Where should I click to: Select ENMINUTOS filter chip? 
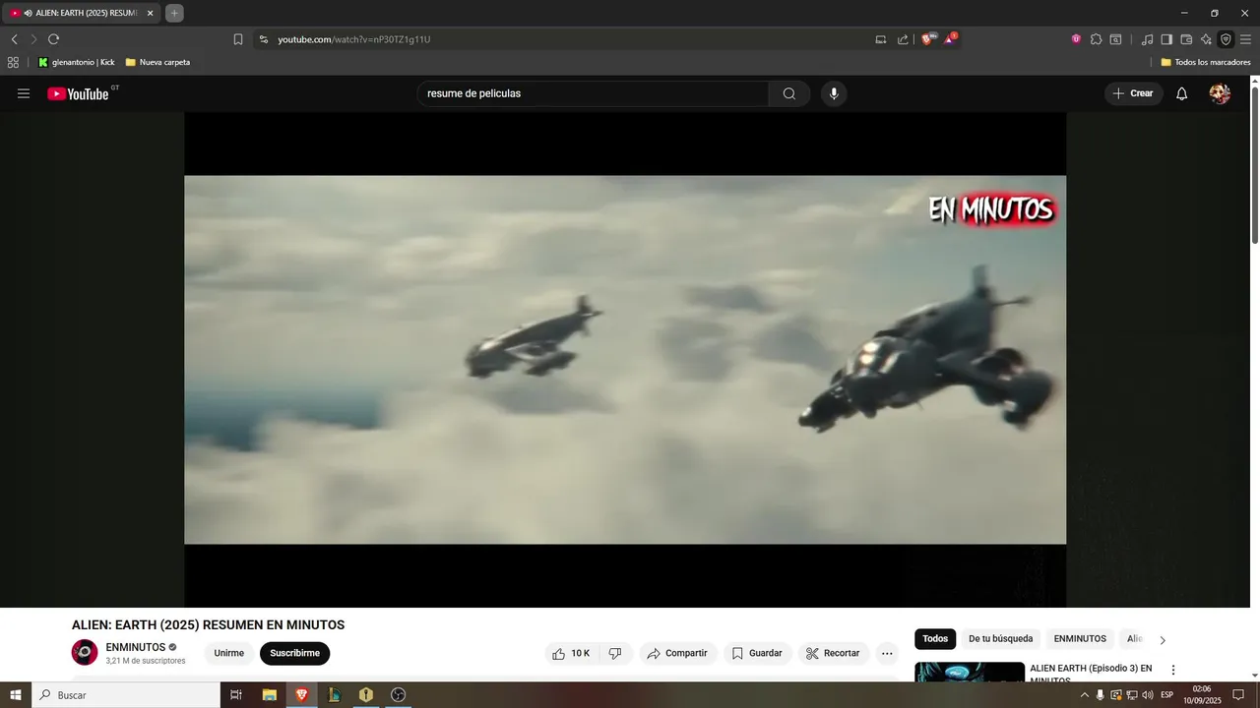click(x=1080, y=639)
